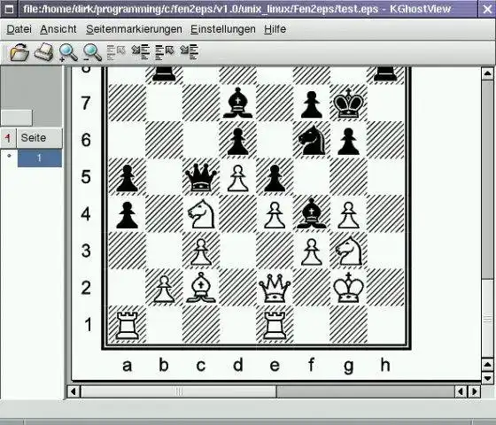This screenshot has width=496, height=425.
Task: Click the white rook on a1
Action: point(127,325)
